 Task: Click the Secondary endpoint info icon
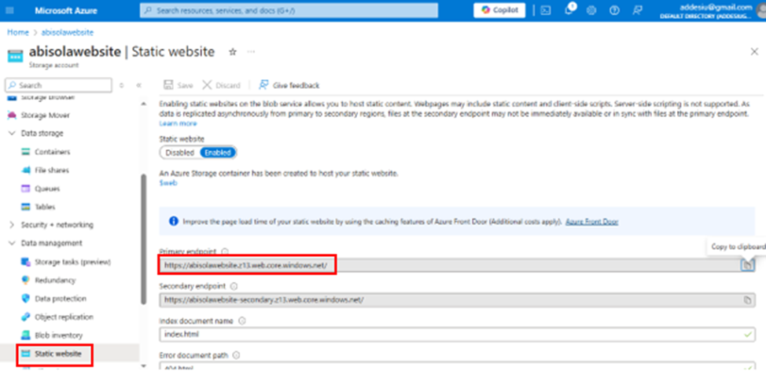234,286
